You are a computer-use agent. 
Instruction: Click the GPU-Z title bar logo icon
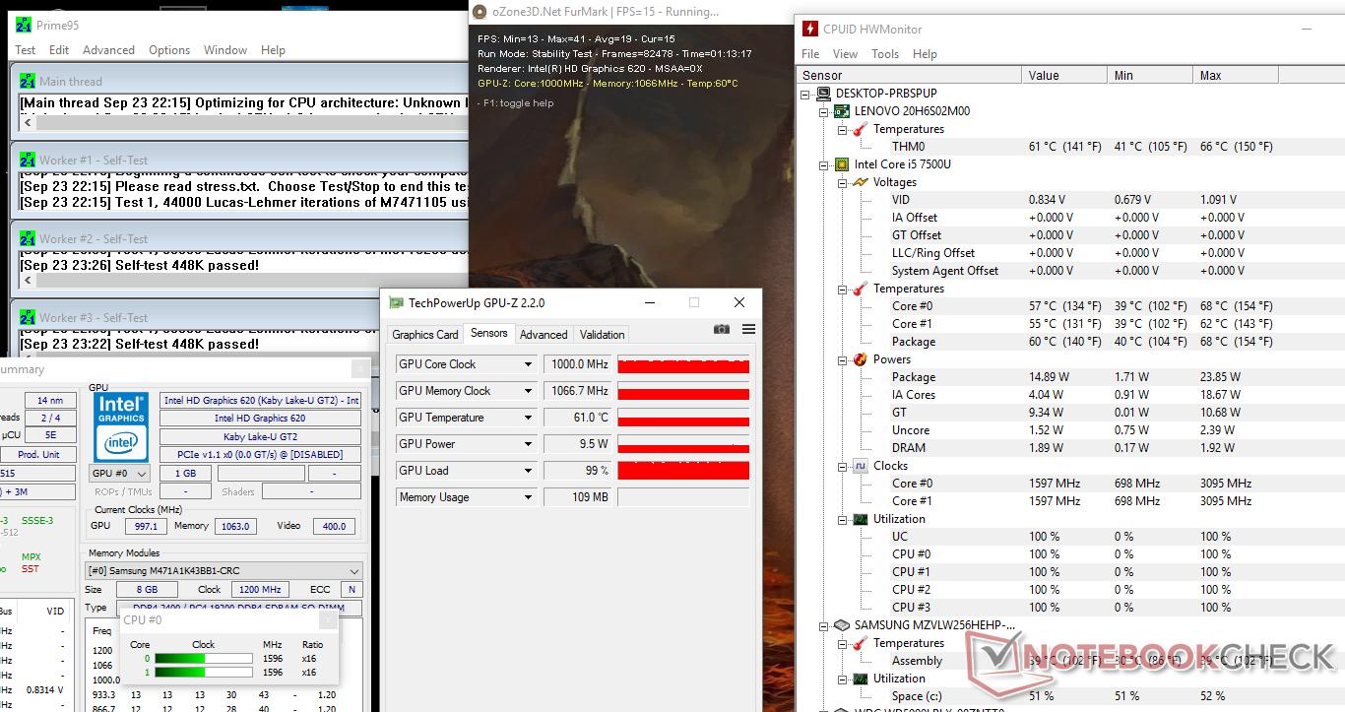point(396,303)
